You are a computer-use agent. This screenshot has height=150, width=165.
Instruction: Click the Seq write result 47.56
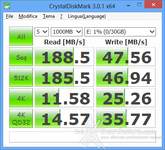point(126,57)
